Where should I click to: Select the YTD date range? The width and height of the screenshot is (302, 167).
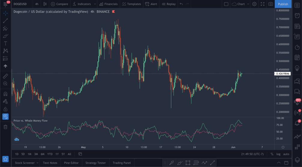50,154
